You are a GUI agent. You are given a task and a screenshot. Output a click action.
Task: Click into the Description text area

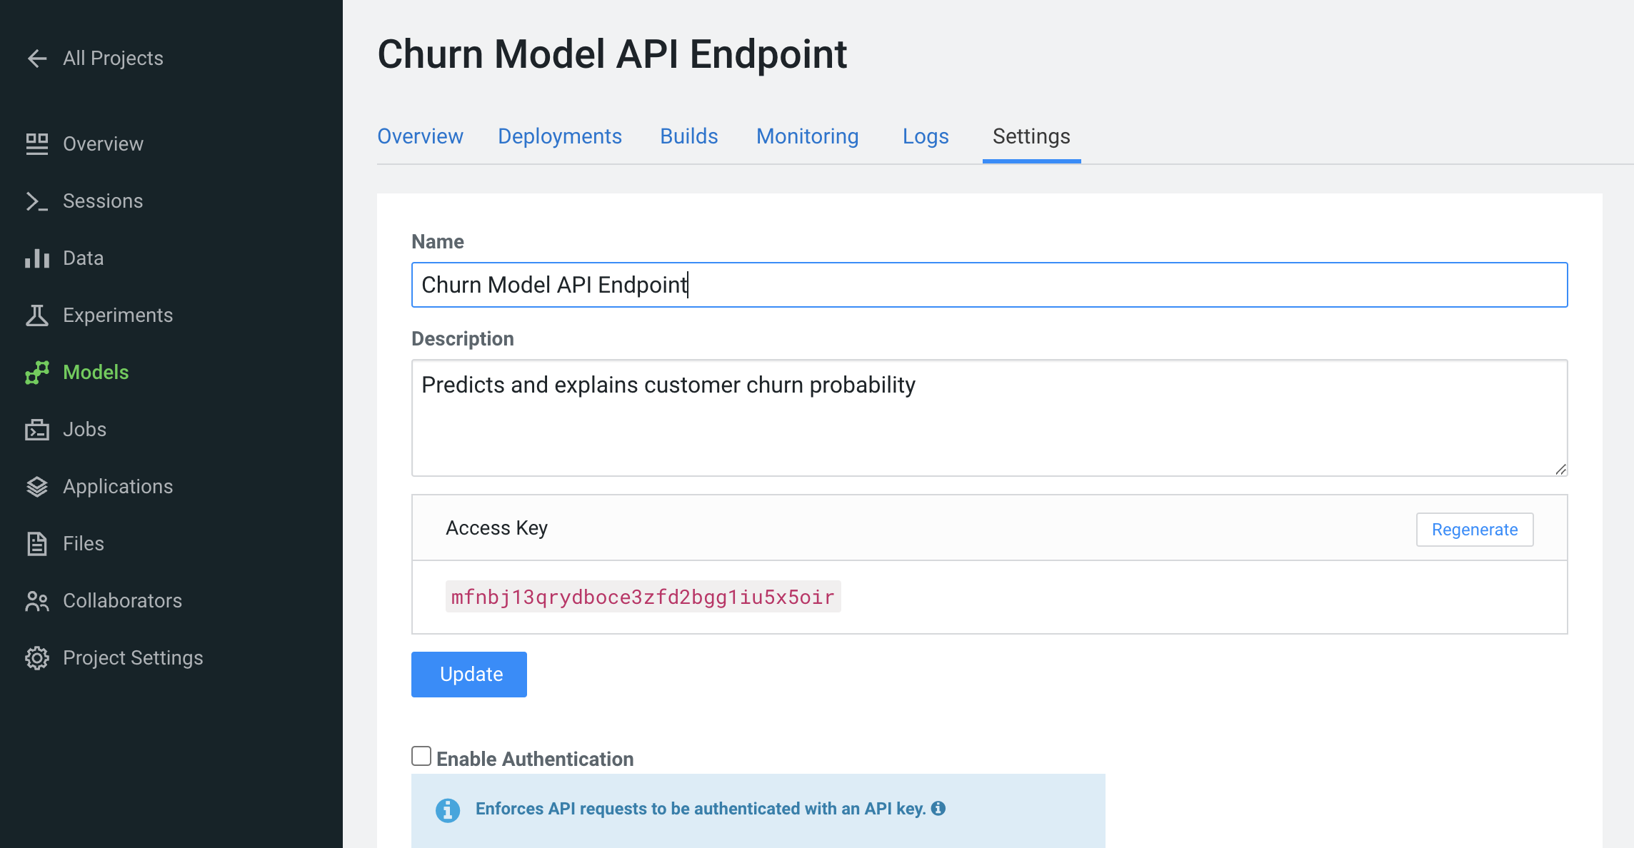point(989,418)
